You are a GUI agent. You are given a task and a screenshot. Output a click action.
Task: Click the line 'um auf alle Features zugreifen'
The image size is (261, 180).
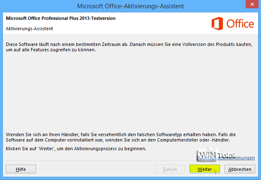click(x=51, y=50)
